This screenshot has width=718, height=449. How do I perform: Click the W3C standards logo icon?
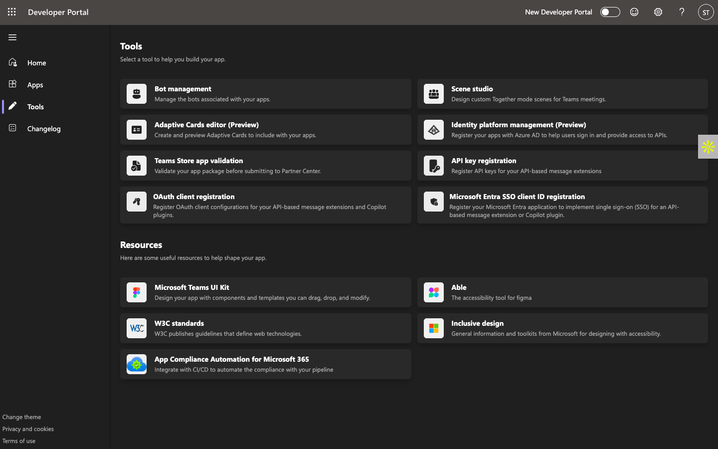(137, 328)
